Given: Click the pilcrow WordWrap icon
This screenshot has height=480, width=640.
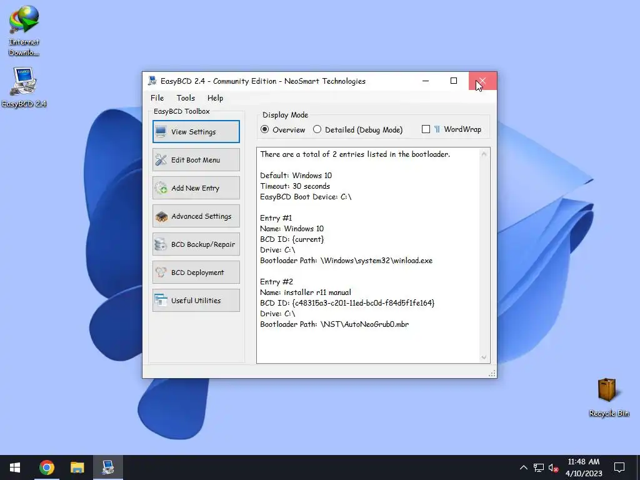Looking at the screenshot, I should tap(437, 129).
